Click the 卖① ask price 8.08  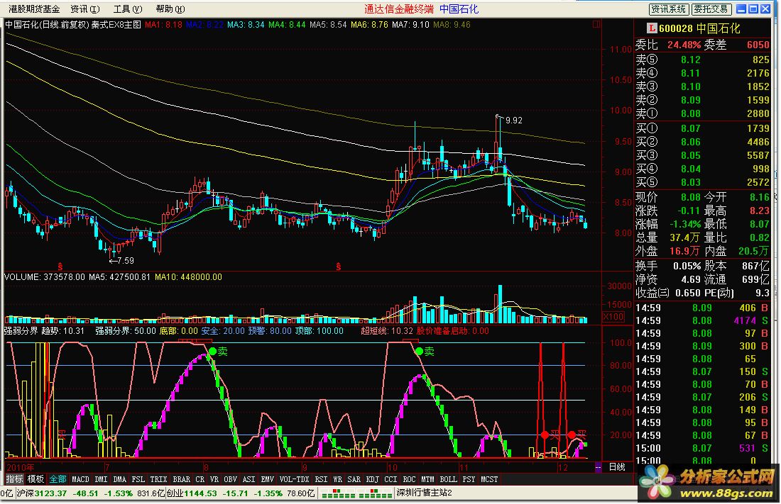pos(691,113)
